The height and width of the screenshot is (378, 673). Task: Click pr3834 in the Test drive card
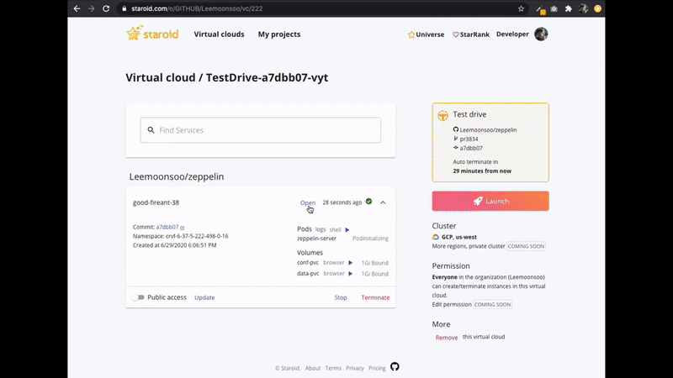(469, 139)
